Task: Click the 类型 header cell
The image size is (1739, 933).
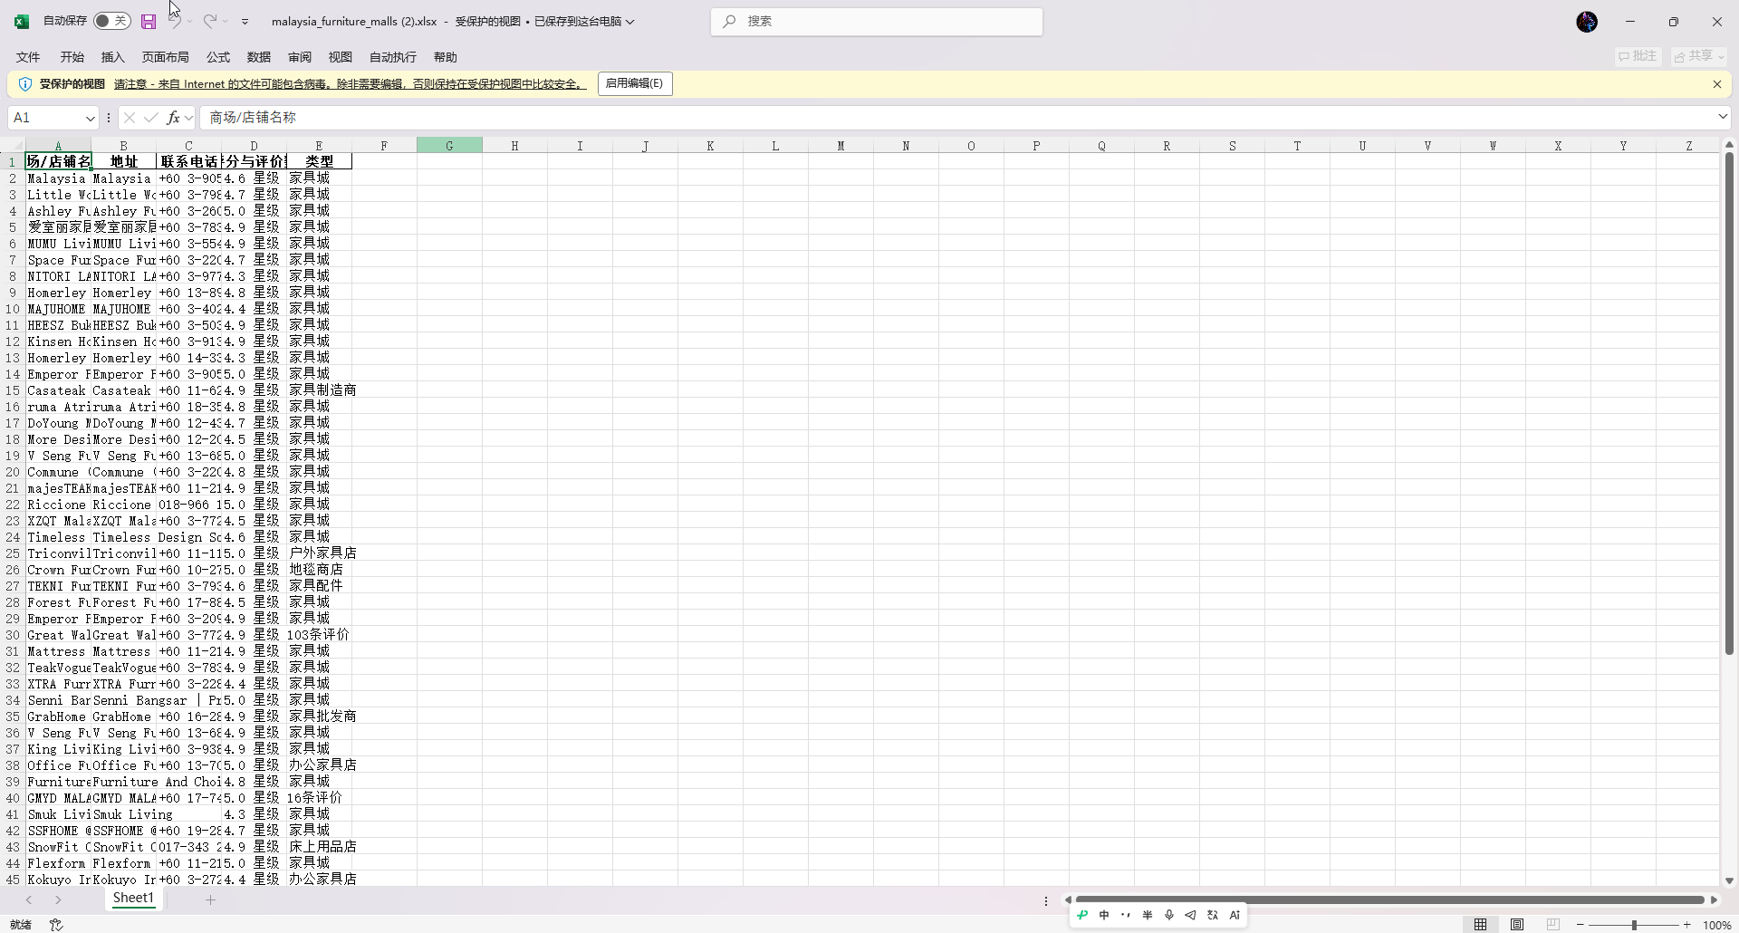Action: coord(319,161)
